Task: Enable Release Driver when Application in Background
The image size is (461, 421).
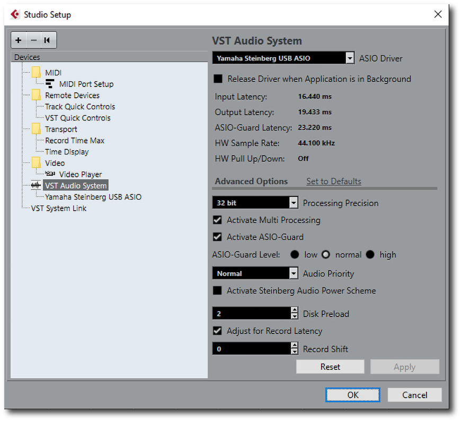Action: (218, 79)
